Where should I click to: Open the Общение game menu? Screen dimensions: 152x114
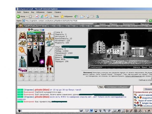click(x=113, y=24)
